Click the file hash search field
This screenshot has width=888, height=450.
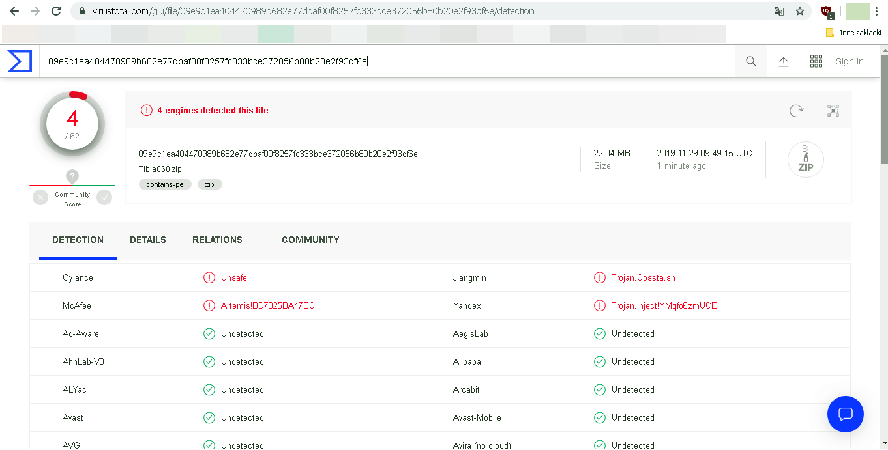pos(385,61)
